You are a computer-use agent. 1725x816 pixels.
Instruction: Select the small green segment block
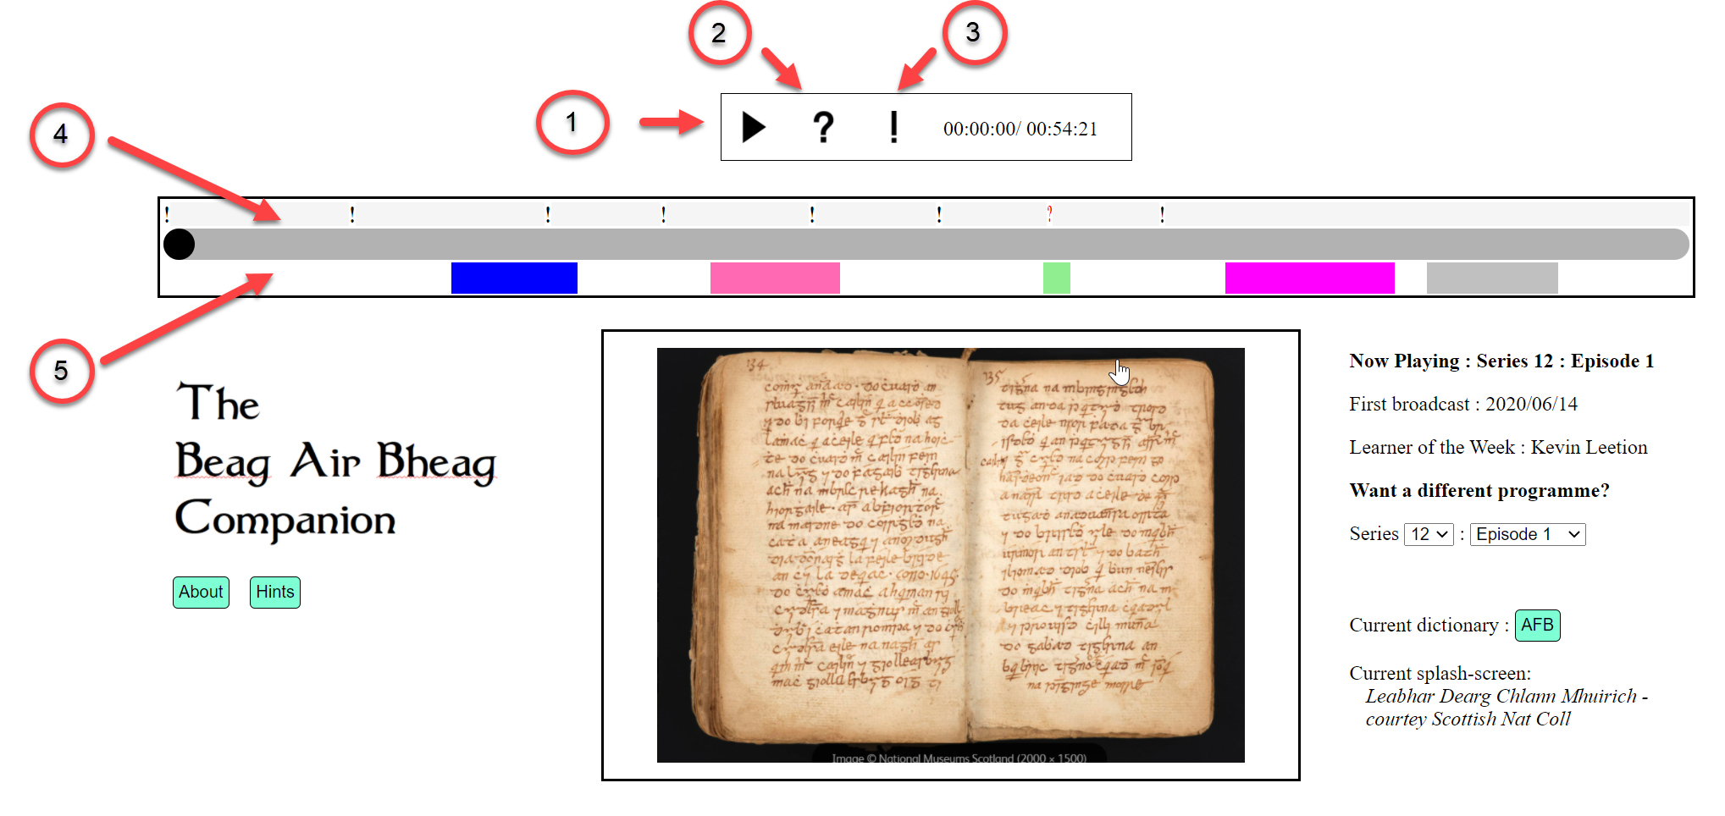pos(1057,278)
